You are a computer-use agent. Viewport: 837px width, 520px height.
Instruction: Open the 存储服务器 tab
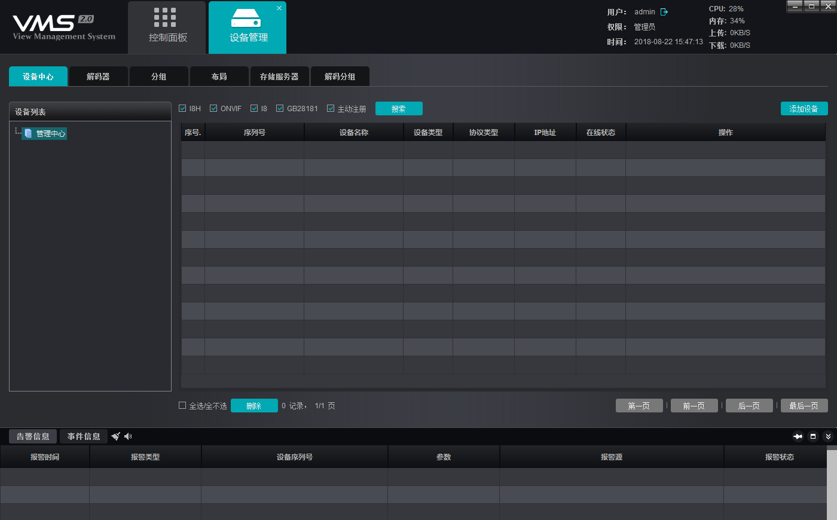pos(279,77)
